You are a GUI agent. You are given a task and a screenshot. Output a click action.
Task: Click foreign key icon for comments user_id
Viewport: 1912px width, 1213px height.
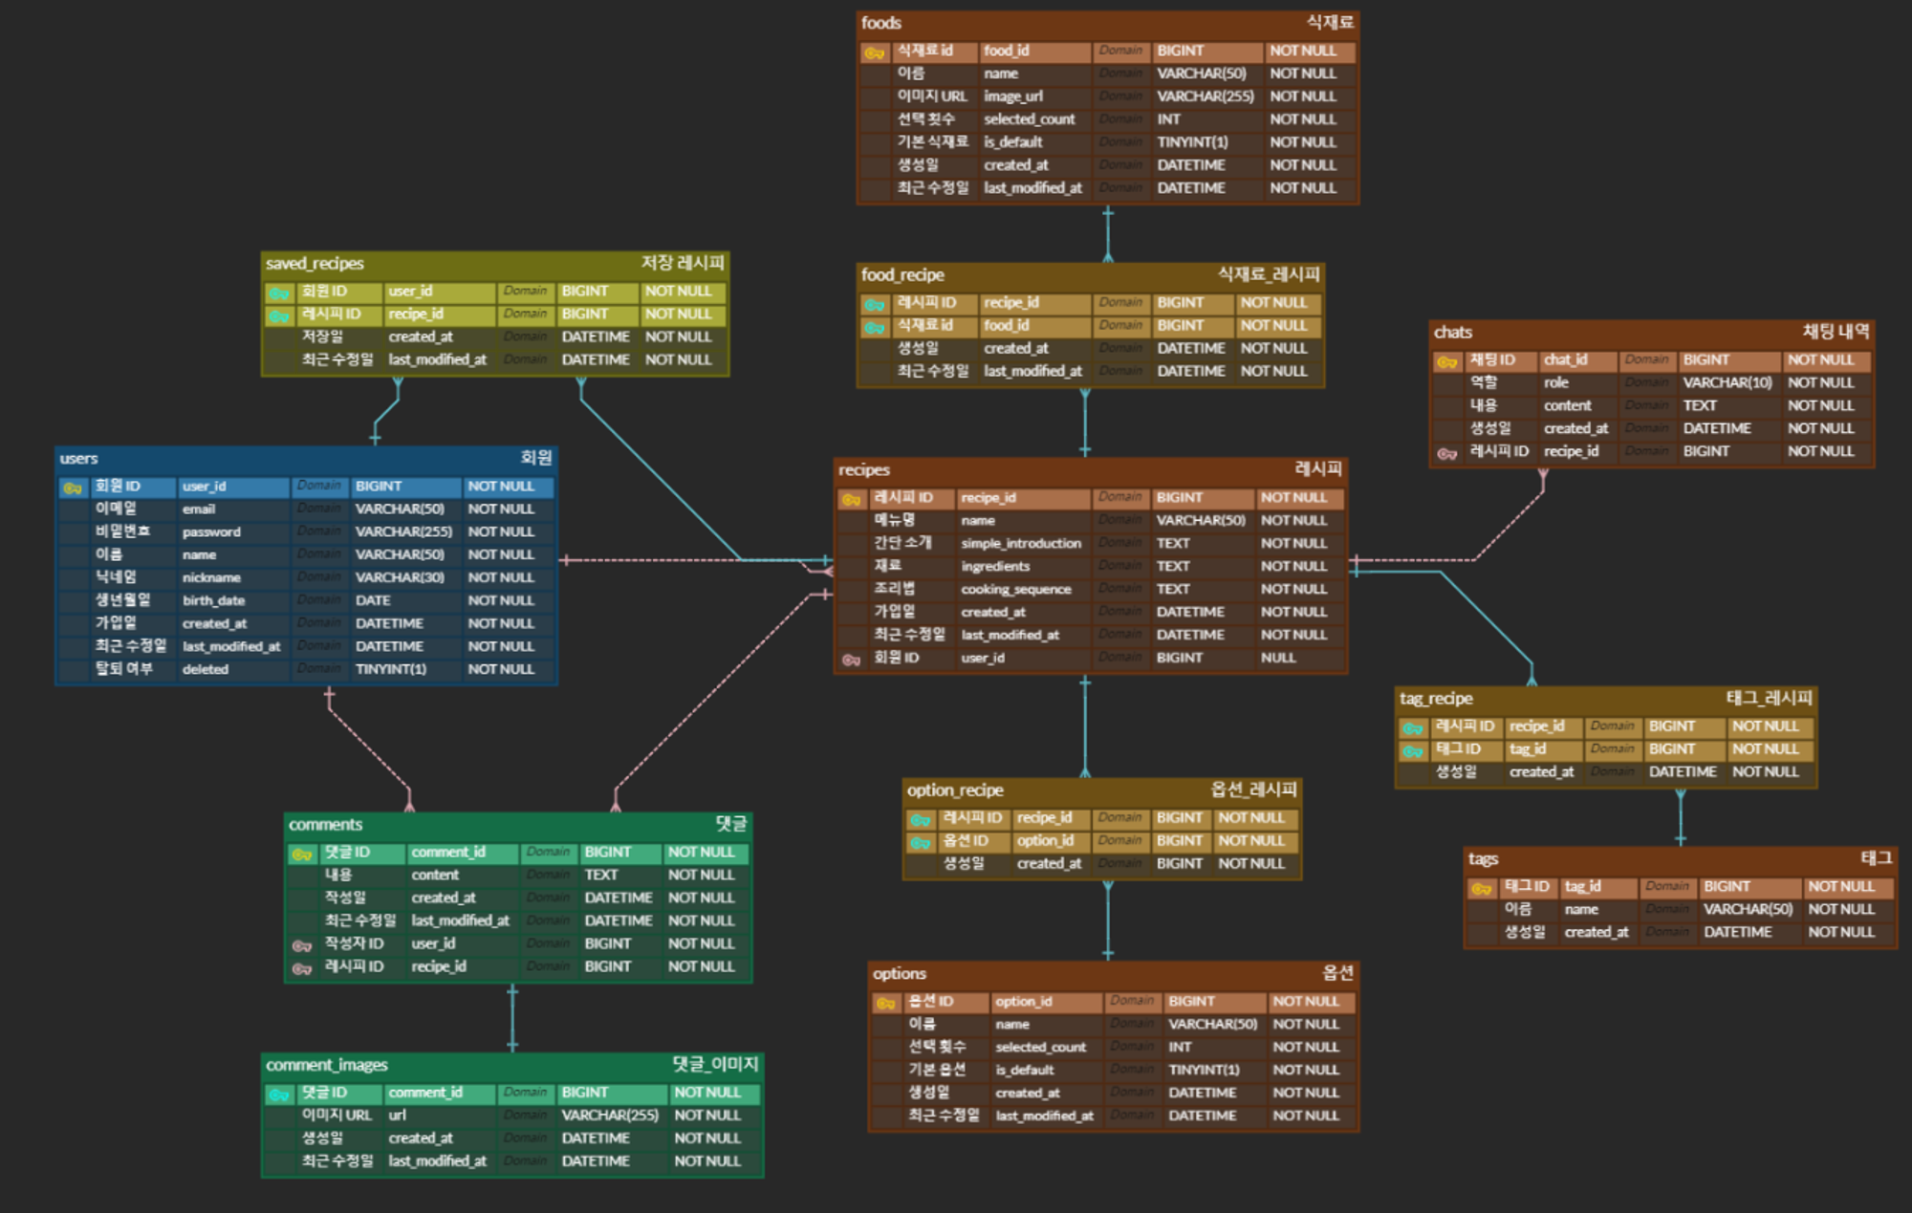302,945
